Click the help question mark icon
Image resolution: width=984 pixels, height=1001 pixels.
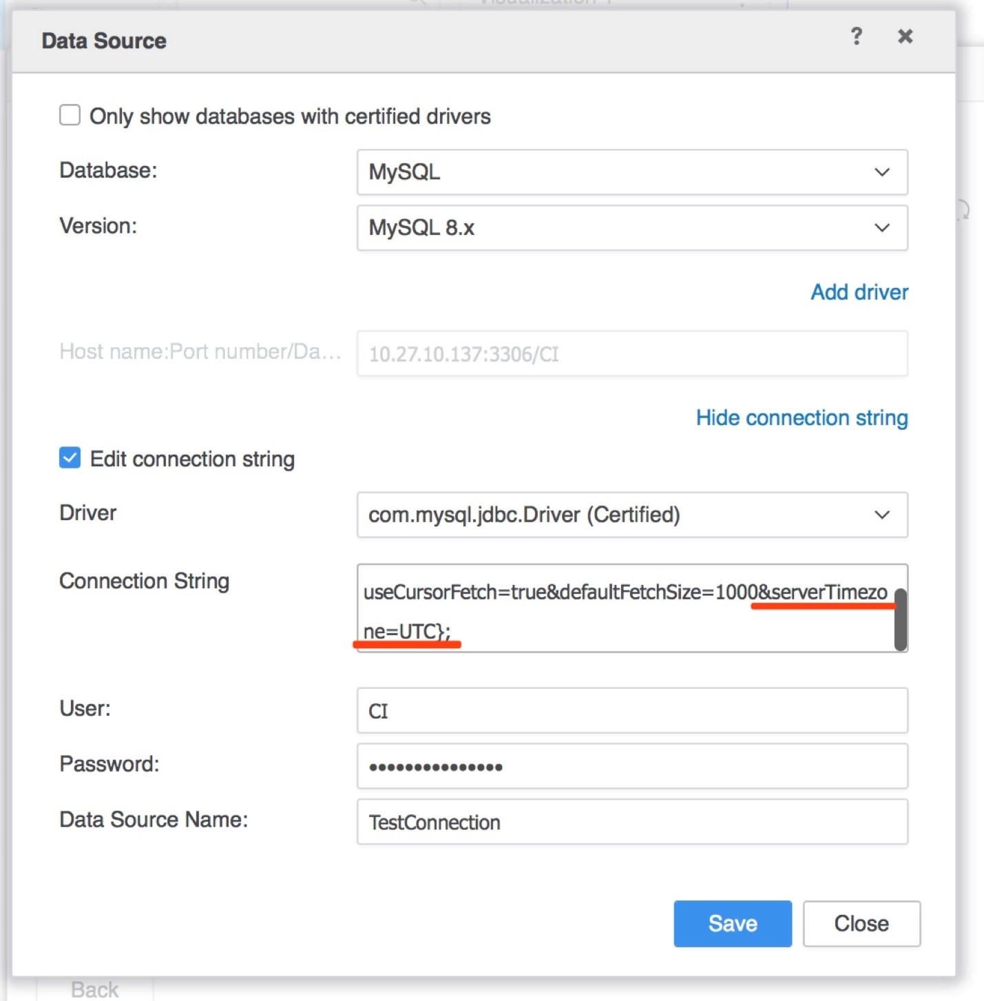tap(856, 37)
